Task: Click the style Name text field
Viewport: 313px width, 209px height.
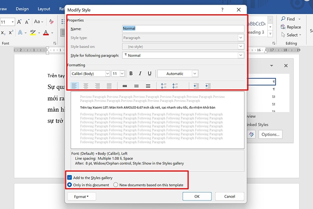Action: coord(183,28)
